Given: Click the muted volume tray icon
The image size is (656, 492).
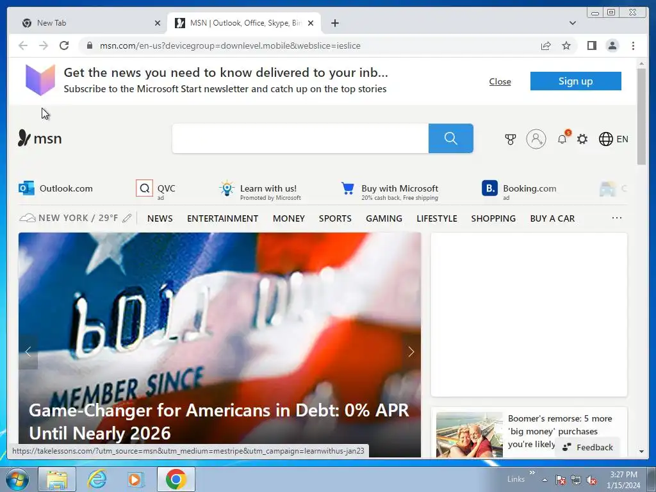Looking at the screenshot, I should (591, 480).
